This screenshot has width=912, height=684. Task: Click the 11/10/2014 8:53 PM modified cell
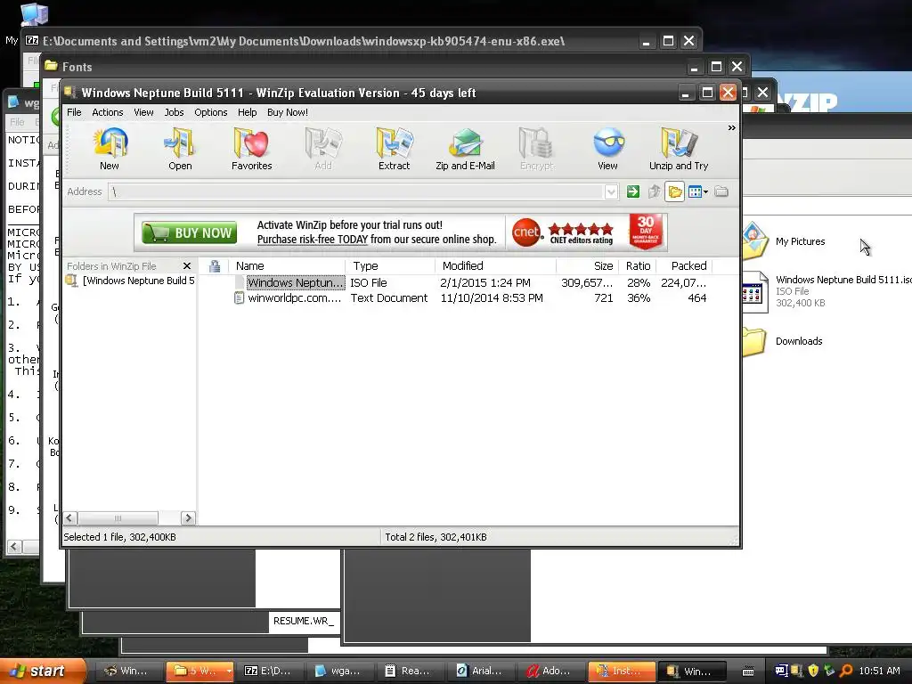492,297
